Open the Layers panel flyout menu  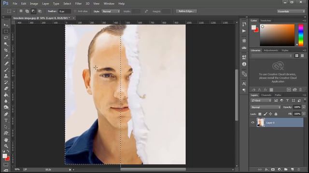(304, 95)
